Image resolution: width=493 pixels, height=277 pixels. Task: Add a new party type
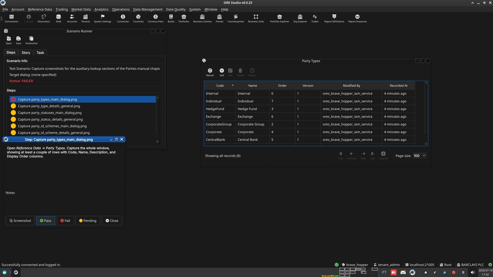tap(222, 72)
